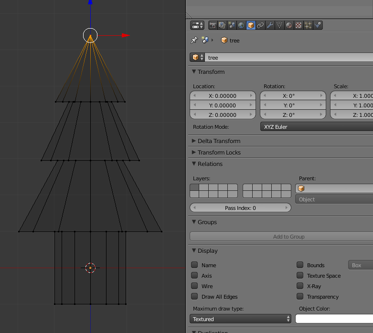Click the manipulator center circle at tree top
Screen dimensions: 373x333
(90, 35)
